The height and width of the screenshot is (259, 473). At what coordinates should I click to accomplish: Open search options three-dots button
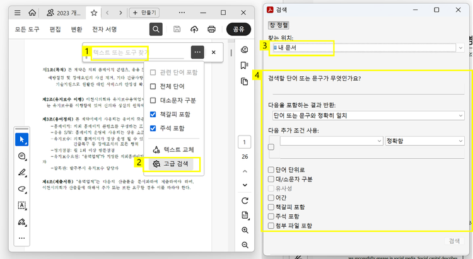(197, 52)
